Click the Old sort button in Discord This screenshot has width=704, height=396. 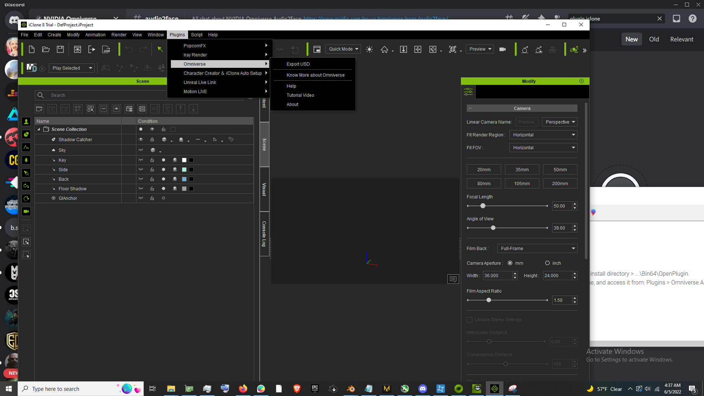click(x=654, y=39)
